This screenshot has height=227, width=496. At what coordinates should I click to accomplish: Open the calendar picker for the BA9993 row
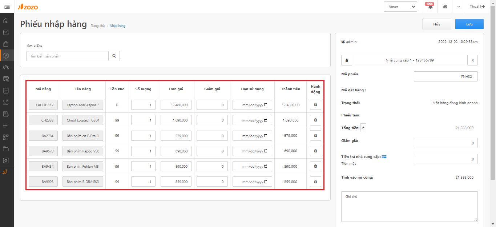266,182
